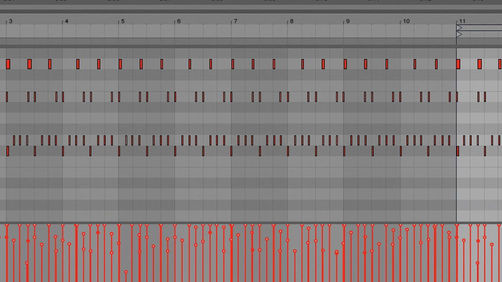Select top-row MIDI note at bar 7
The image size is (502, 282).
233,64
